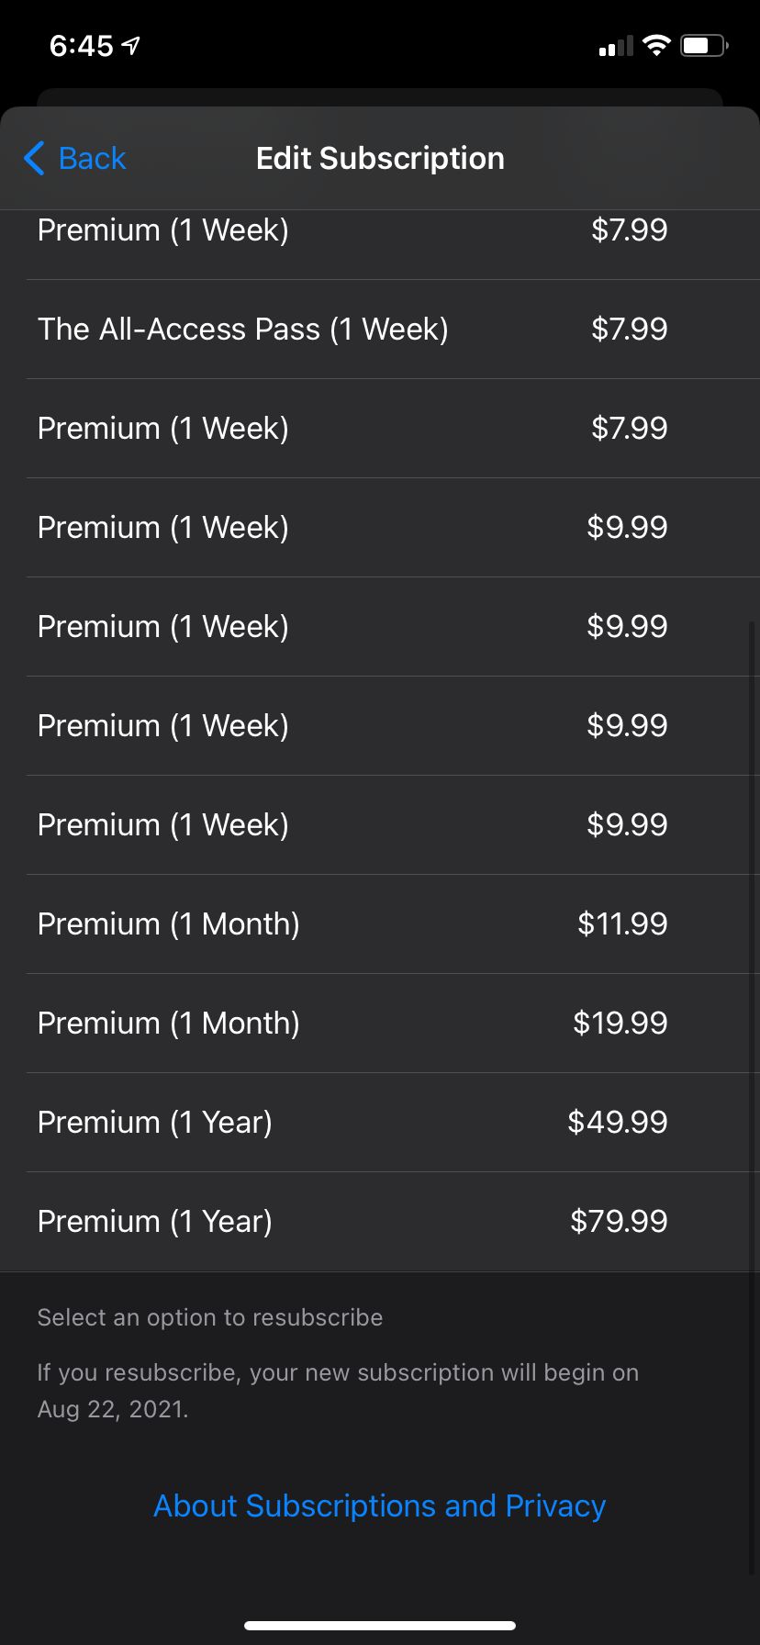Tap the Wi-Fi status icon
Screen dimensions: 760x1645
point(656,45)
